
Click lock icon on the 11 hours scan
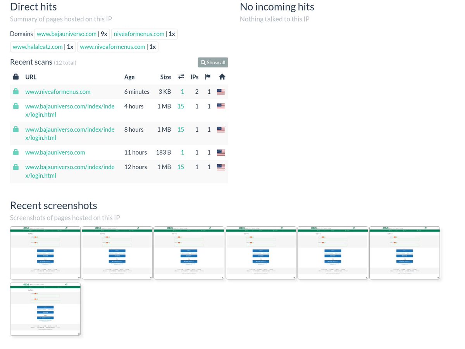[x=16, y=152]
